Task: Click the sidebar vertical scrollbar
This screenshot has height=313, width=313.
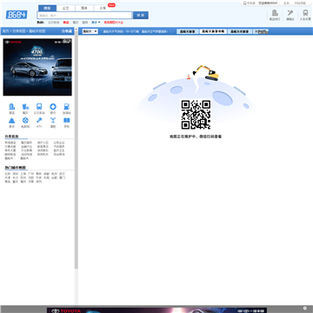Action: pyautogui.click(x=77, y=150)
